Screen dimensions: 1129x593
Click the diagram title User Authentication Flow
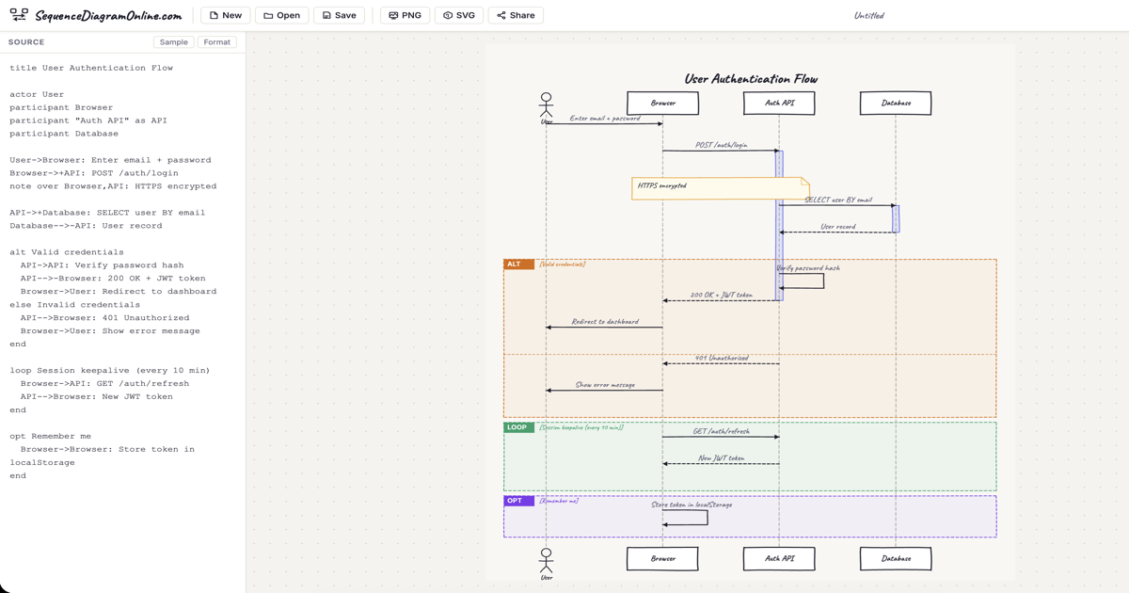750,79
